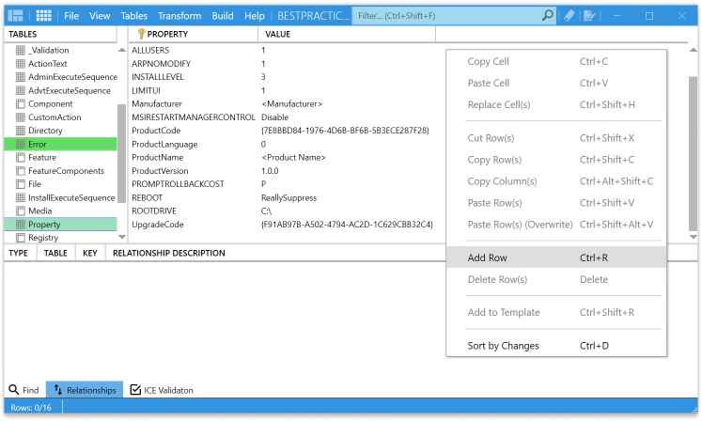Click the search magnifier icon in filter box

click(547, 16)
